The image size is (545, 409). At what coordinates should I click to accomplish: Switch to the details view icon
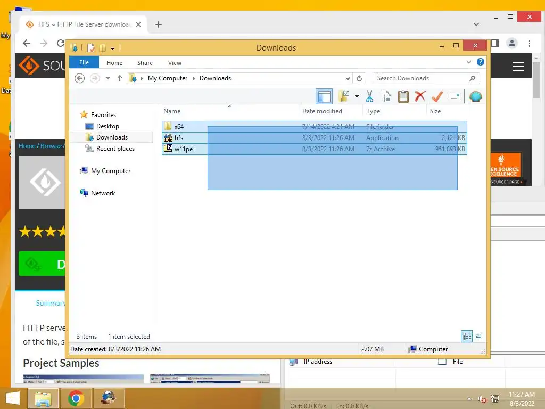click(467, 336)
